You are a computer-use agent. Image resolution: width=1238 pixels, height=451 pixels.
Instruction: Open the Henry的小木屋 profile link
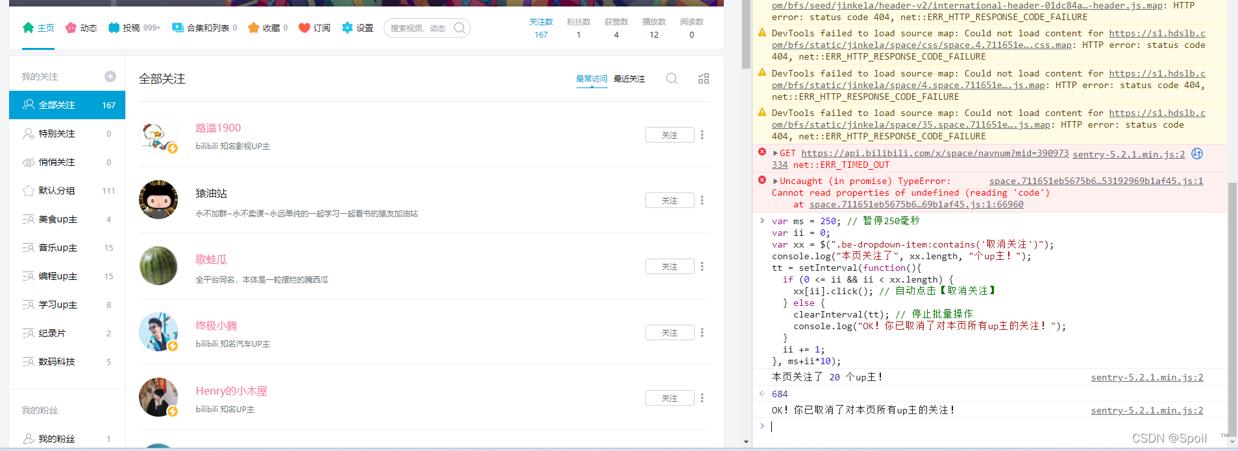[x=231, y=391]
